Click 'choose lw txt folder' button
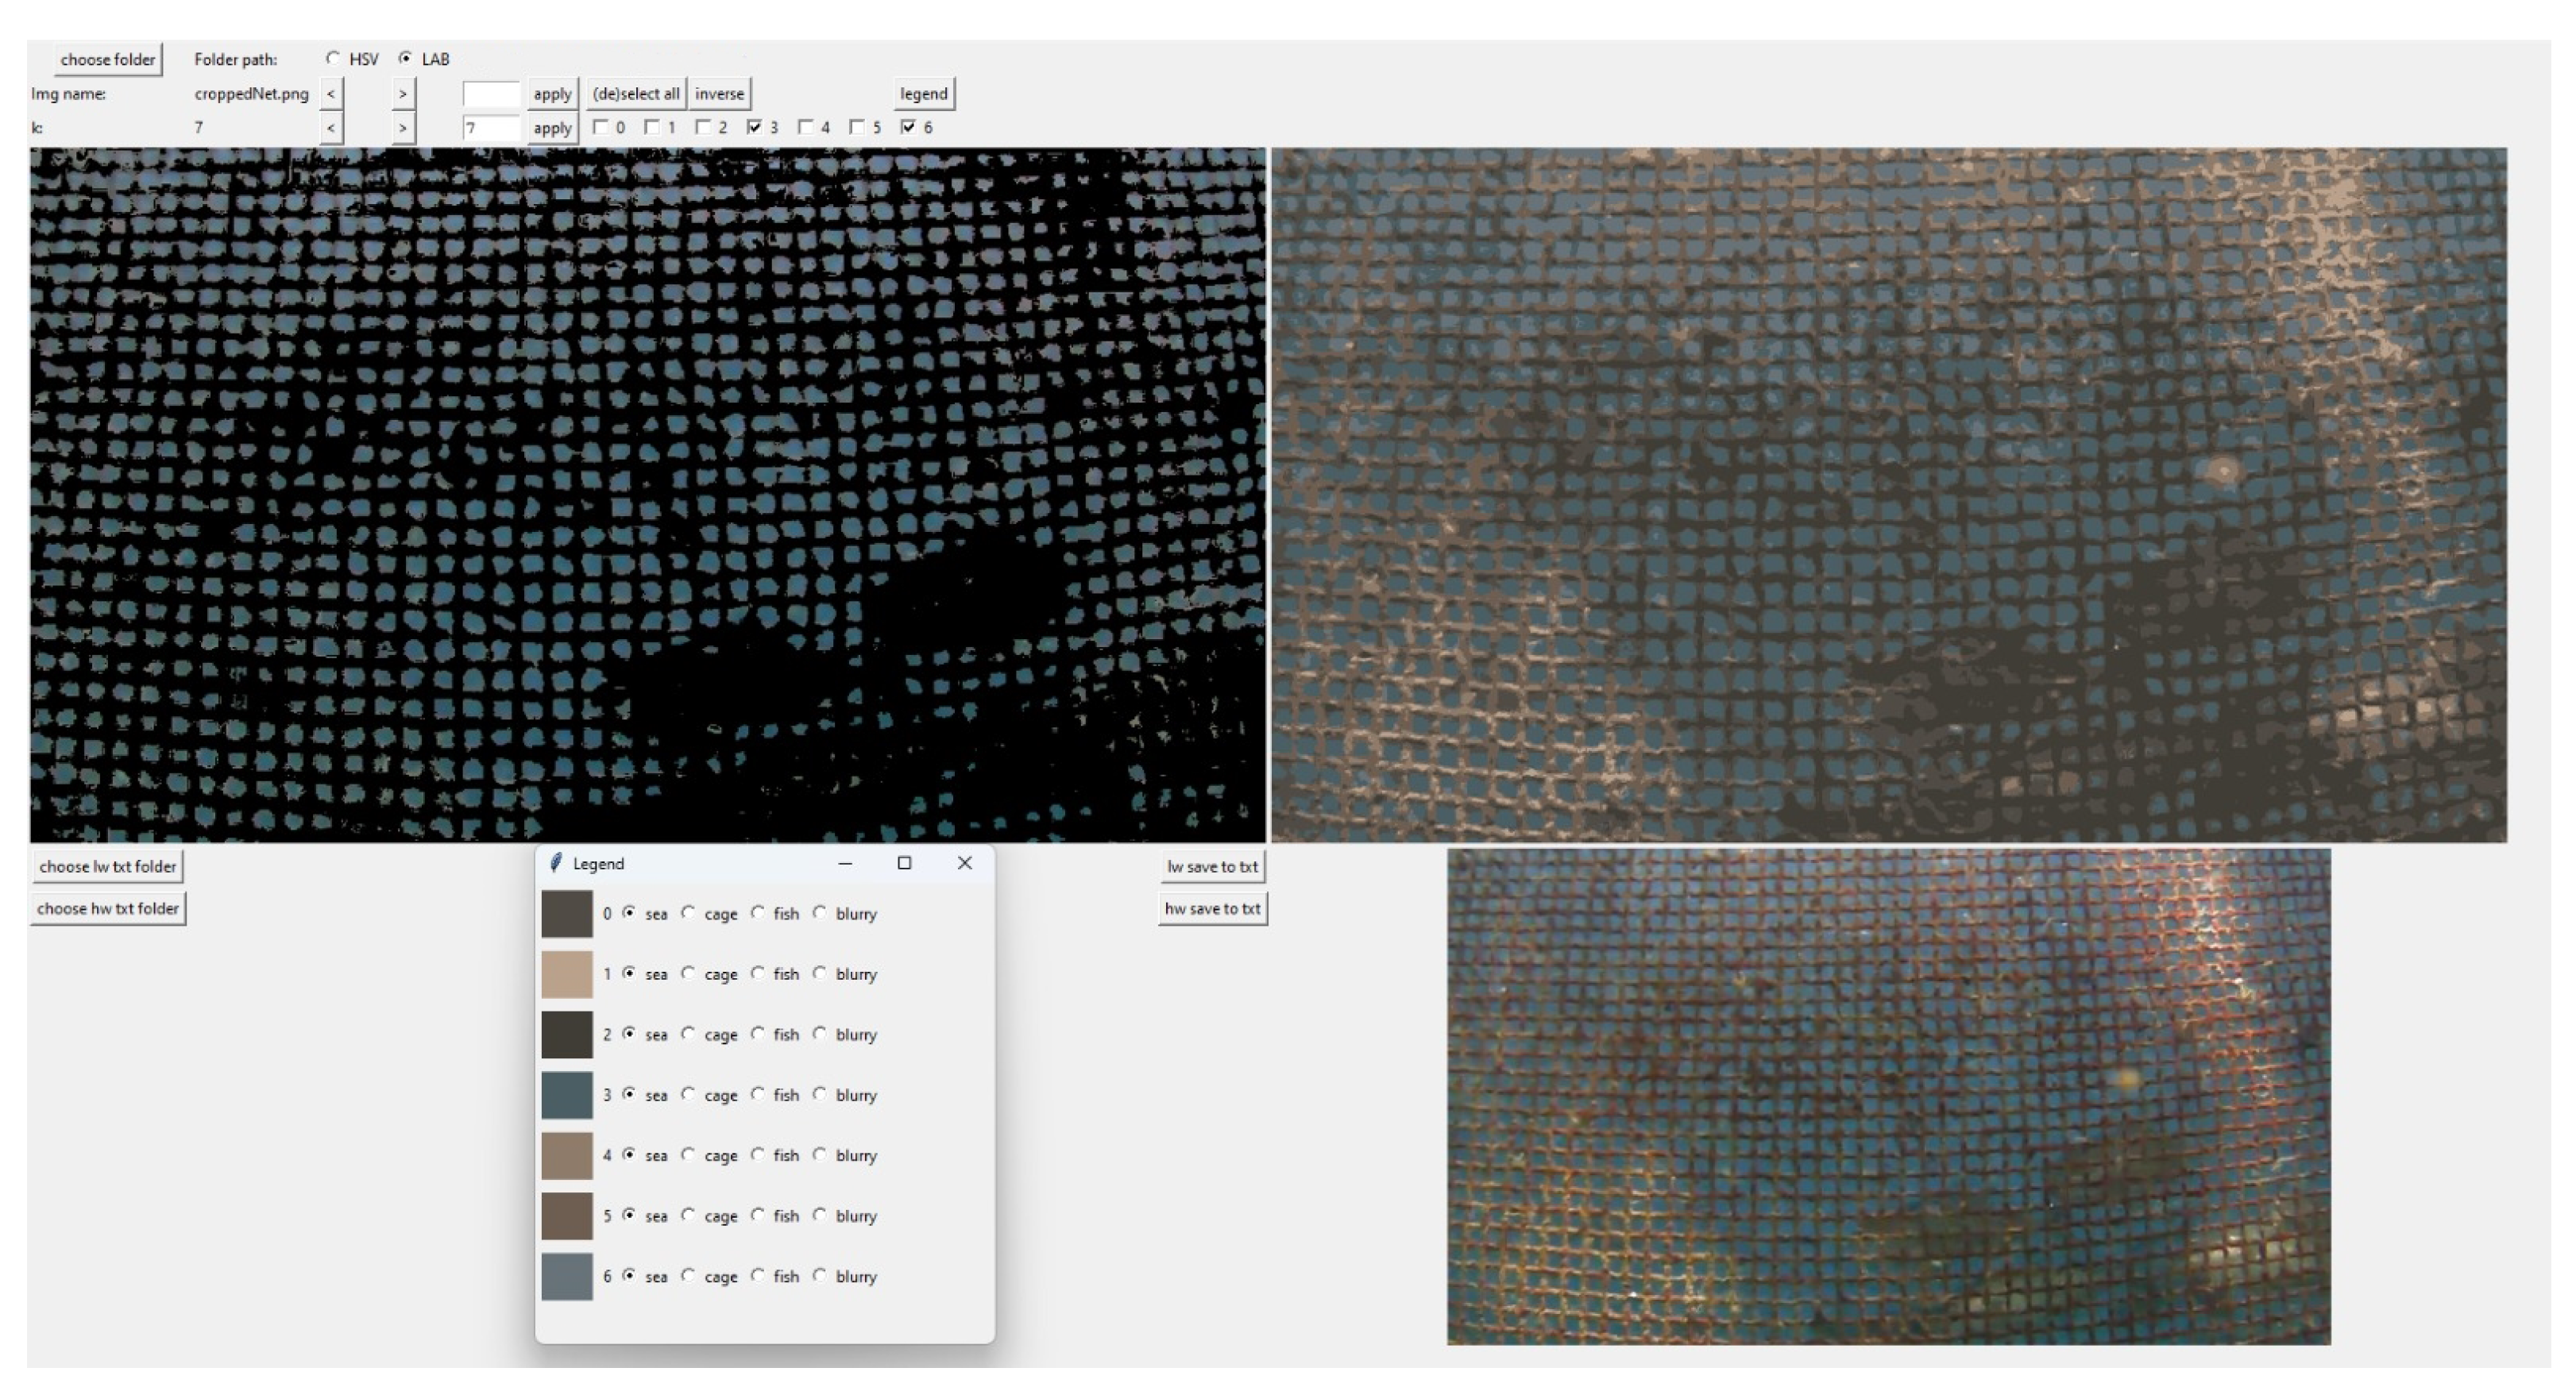The height and width of the screenshot is (1391, 2576). (108, 866)
